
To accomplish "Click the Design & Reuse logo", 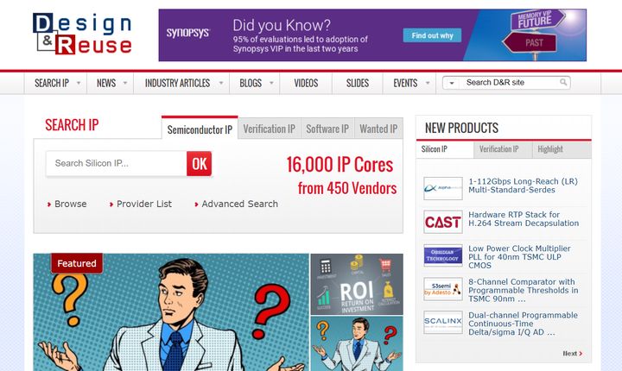I will coord(82,34).
